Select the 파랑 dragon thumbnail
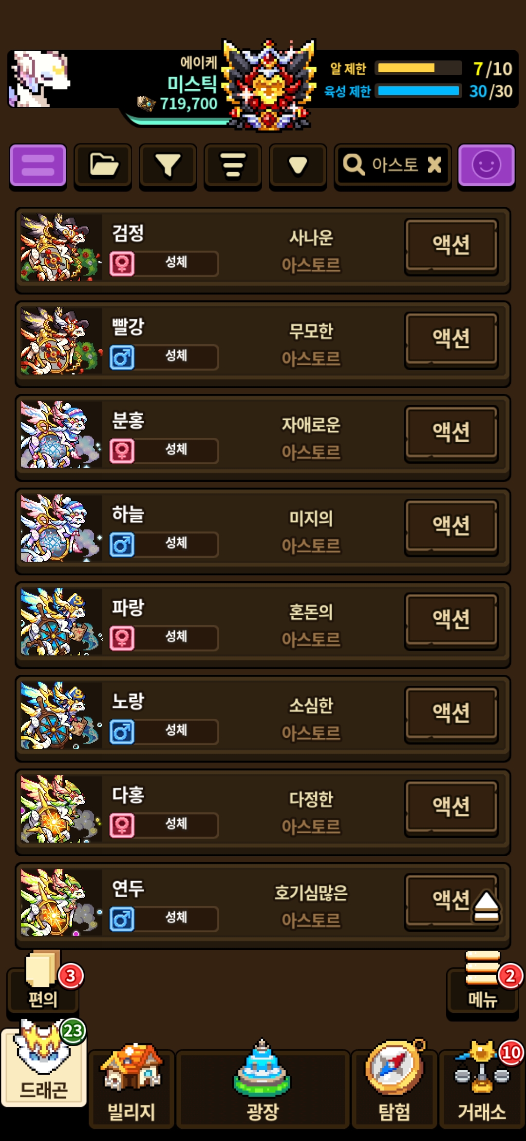The image size is (526, 1141). [61, 622]
